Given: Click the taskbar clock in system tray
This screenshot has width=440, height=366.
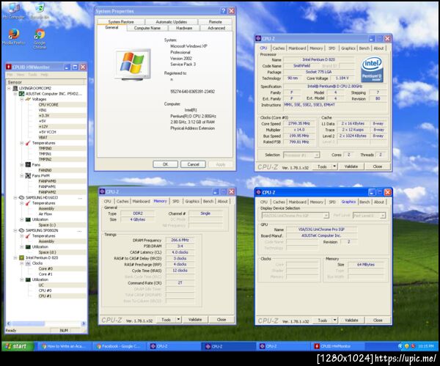Looking at the screenshot, I should (x=425, y=346).
